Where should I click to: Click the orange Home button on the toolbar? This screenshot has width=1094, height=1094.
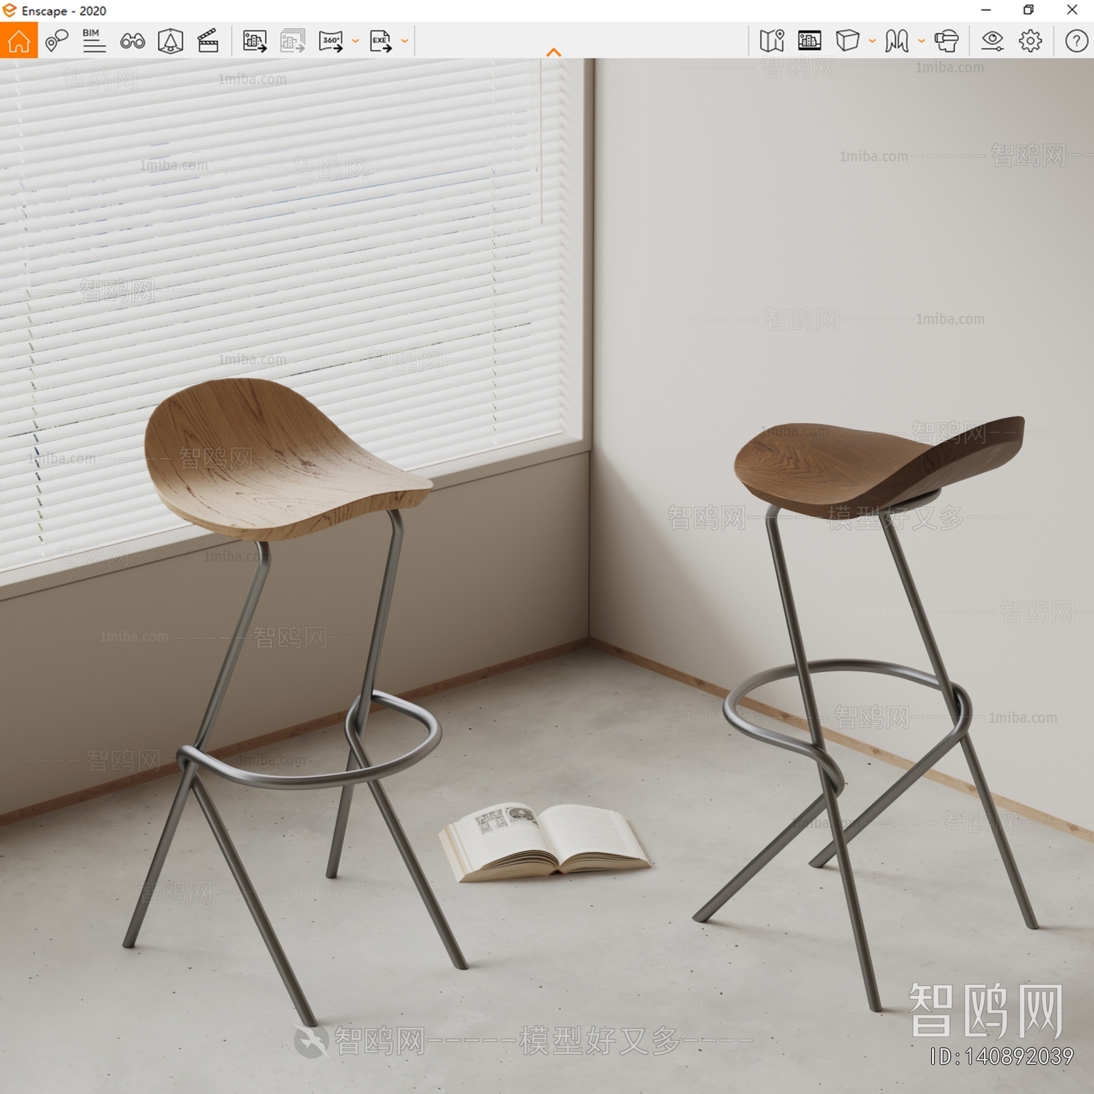[x=21, y=42]
